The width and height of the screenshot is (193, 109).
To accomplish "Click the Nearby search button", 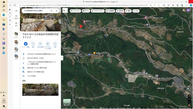I will [40, 45].
